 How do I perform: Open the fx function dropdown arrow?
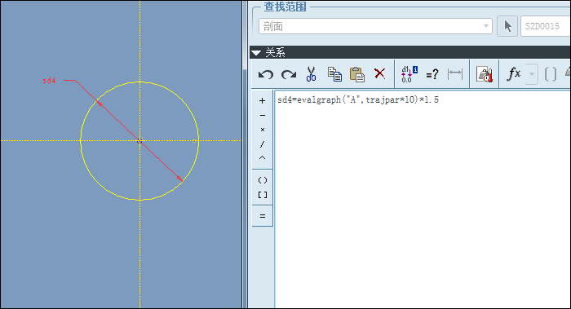[532, 74]
